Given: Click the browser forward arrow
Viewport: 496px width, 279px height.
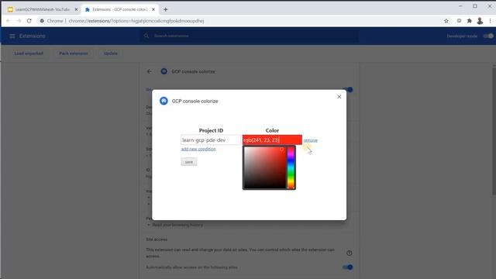Looking at the screenshot, I should pyautogui.click(x=19, y=21).
